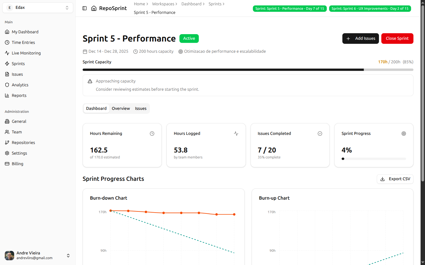This screenshot has width=425, height=265.
Task: Click the Sprints lightning icon in sidebar
Action: 7,63
